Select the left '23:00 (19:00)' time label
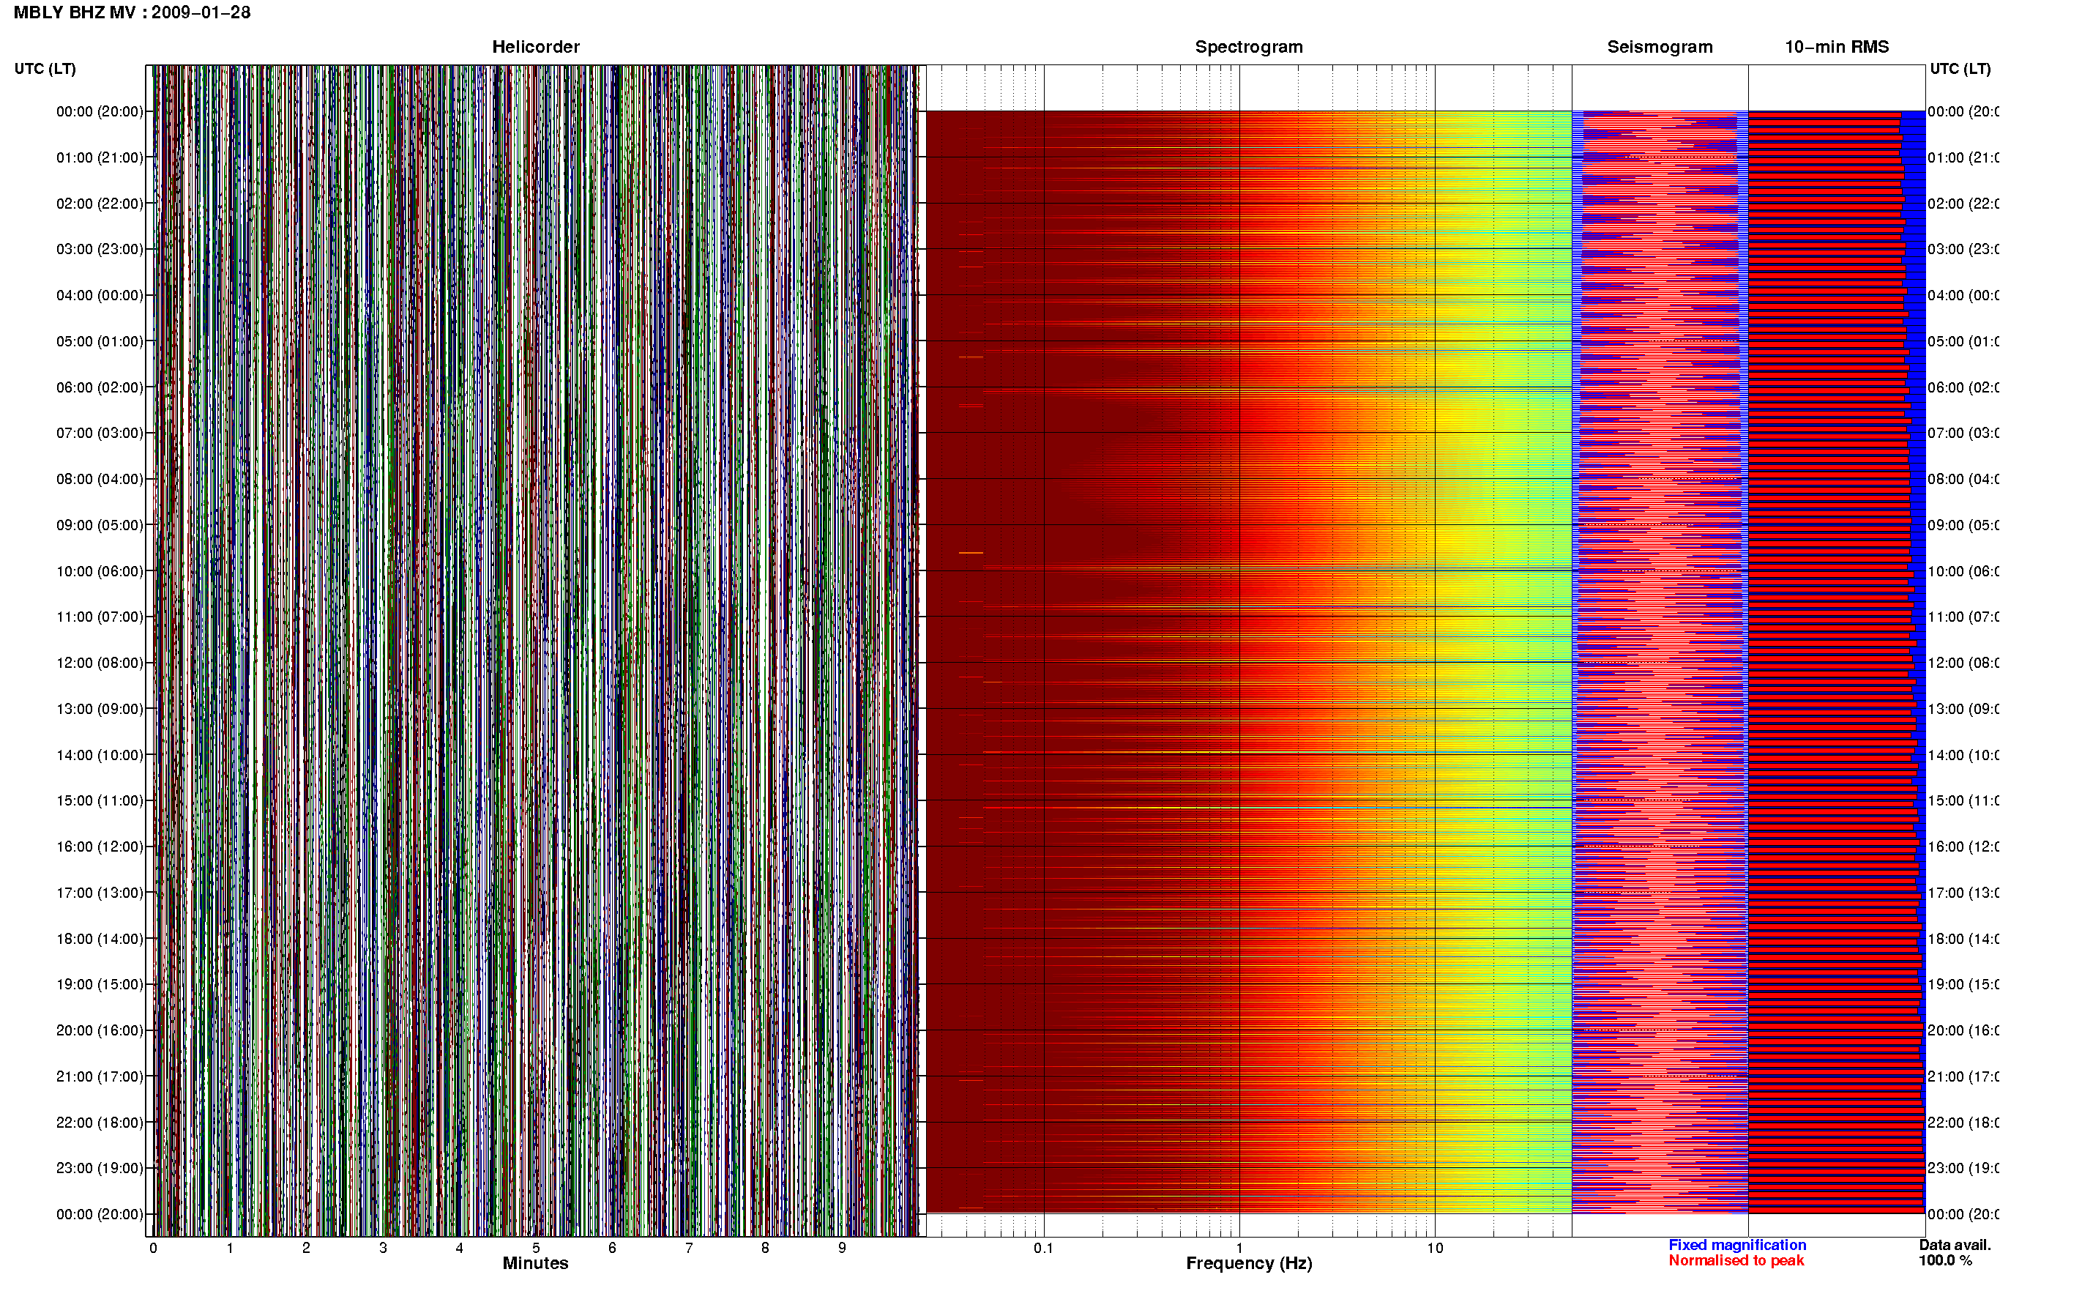This screenshot has width=2082, height=1302. [100, 1169]
